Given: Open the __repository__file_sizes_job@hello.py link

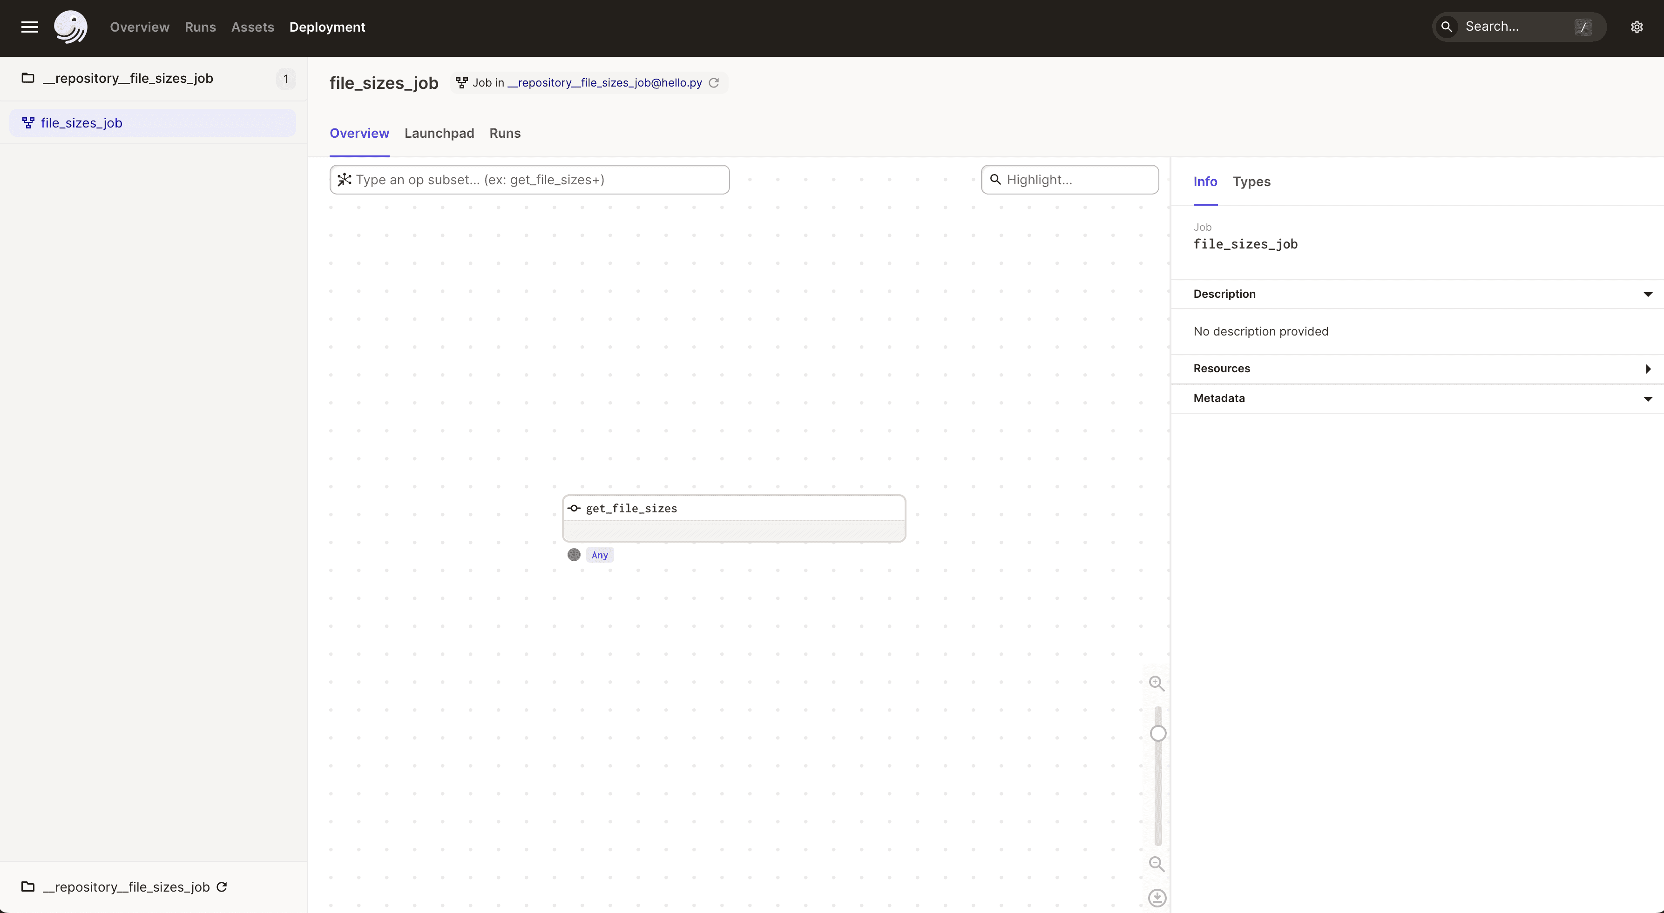Looking at the screenshot, I should (604, 83).
